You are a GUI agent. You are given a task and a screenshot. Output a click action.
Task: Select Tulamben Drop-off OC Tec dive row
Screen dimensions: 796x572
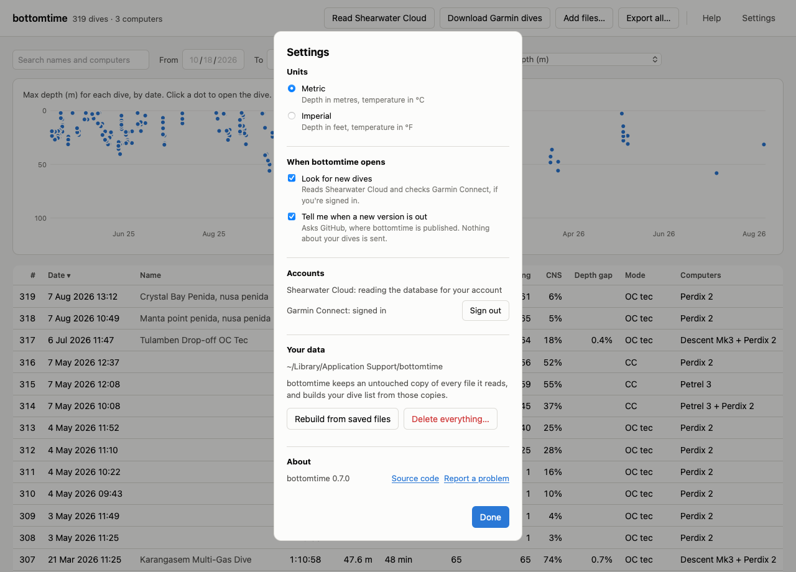point(398,340)
